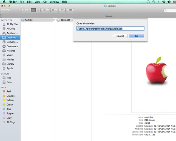Click the Cancel button in dialog

coord(120,36)
